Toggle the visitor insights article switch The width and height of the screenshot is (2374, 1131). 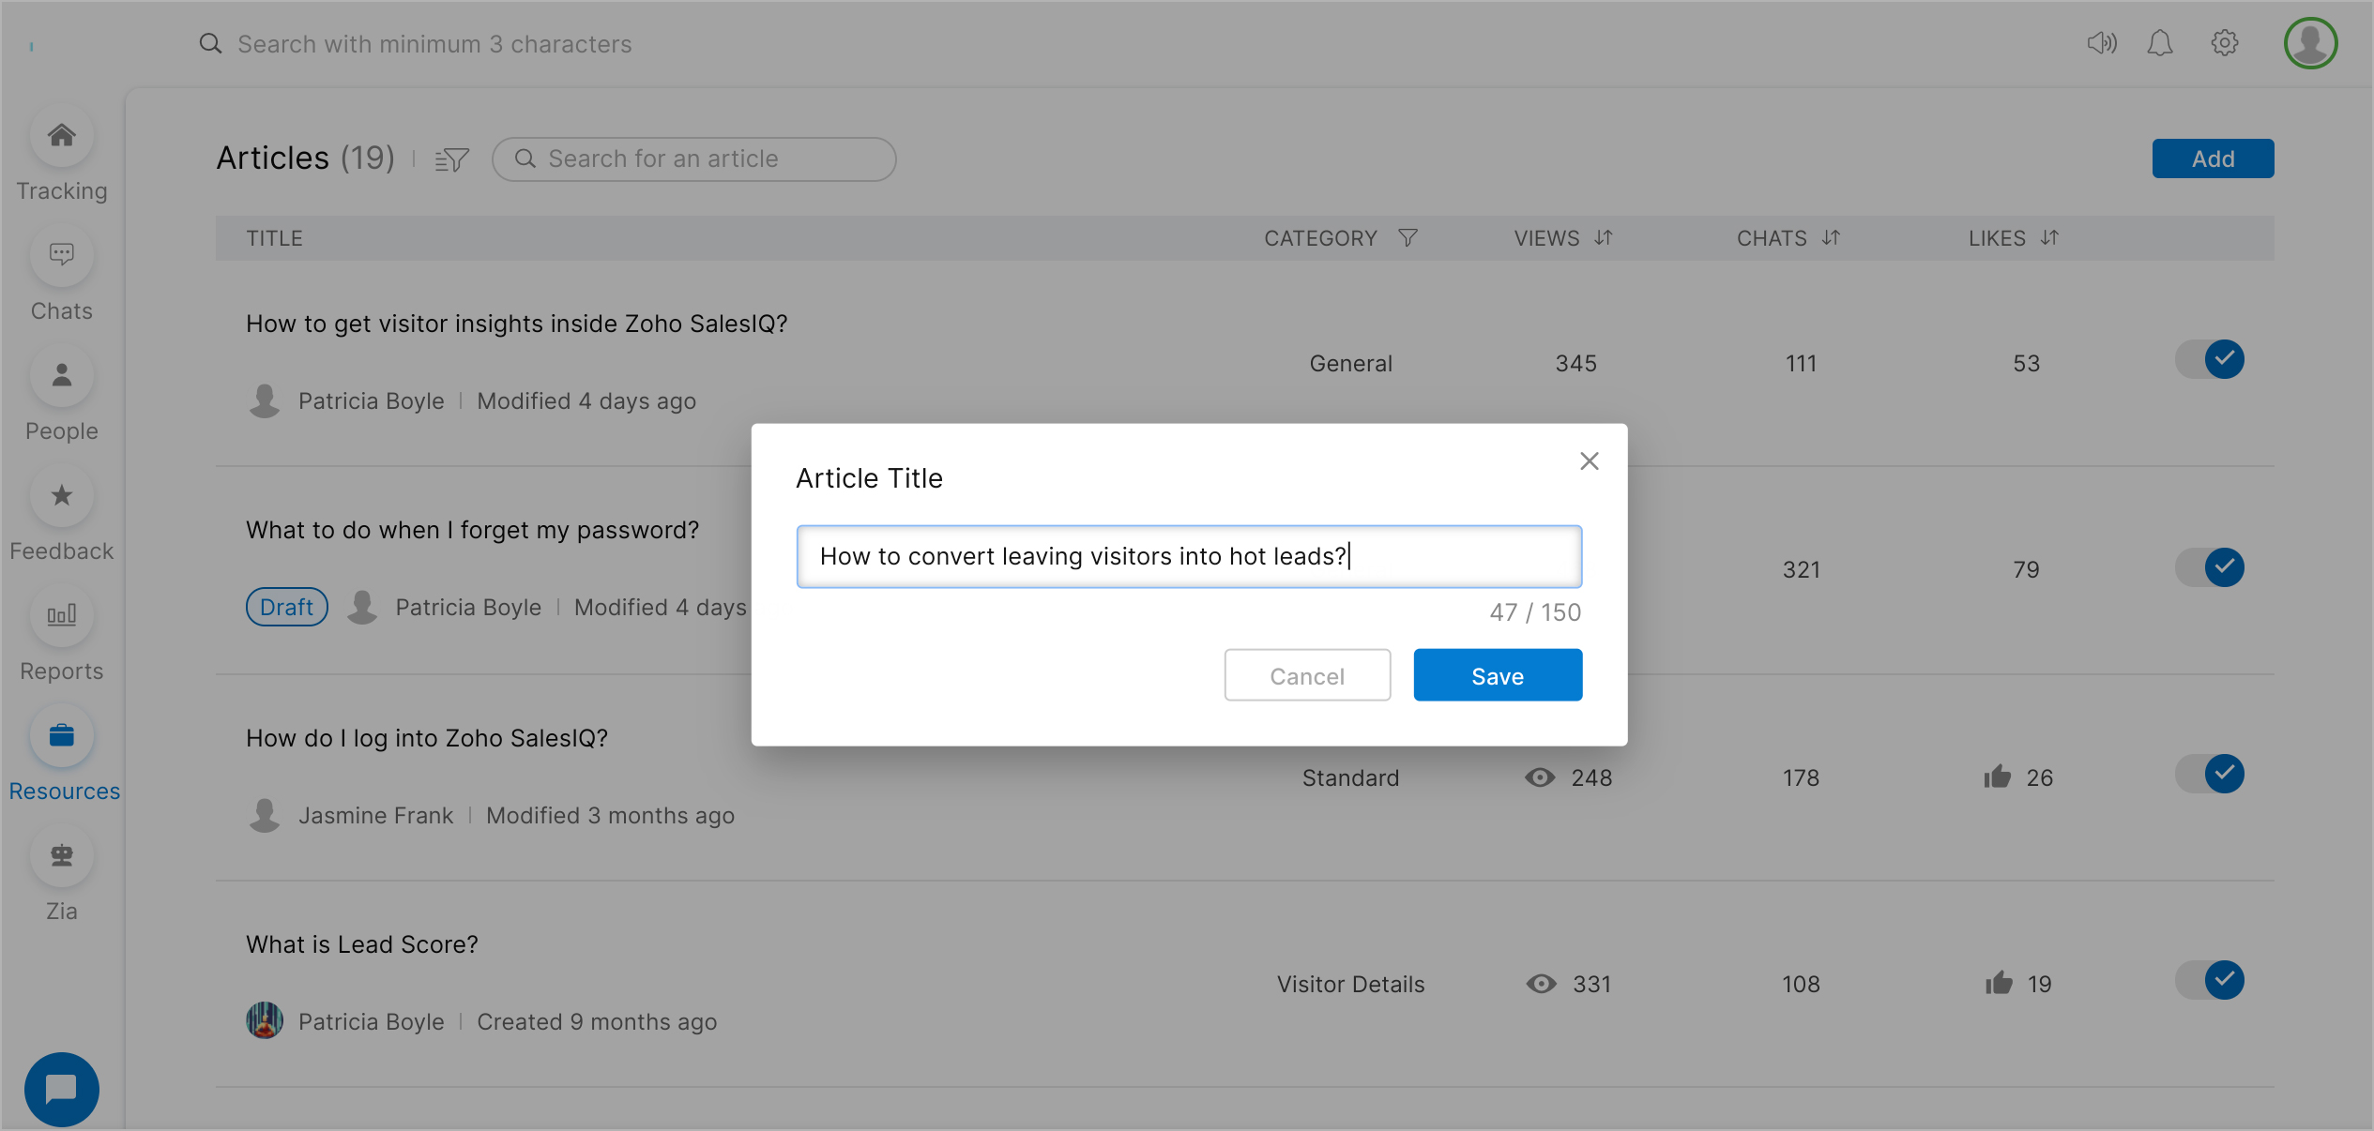(x=2211, y=359)
